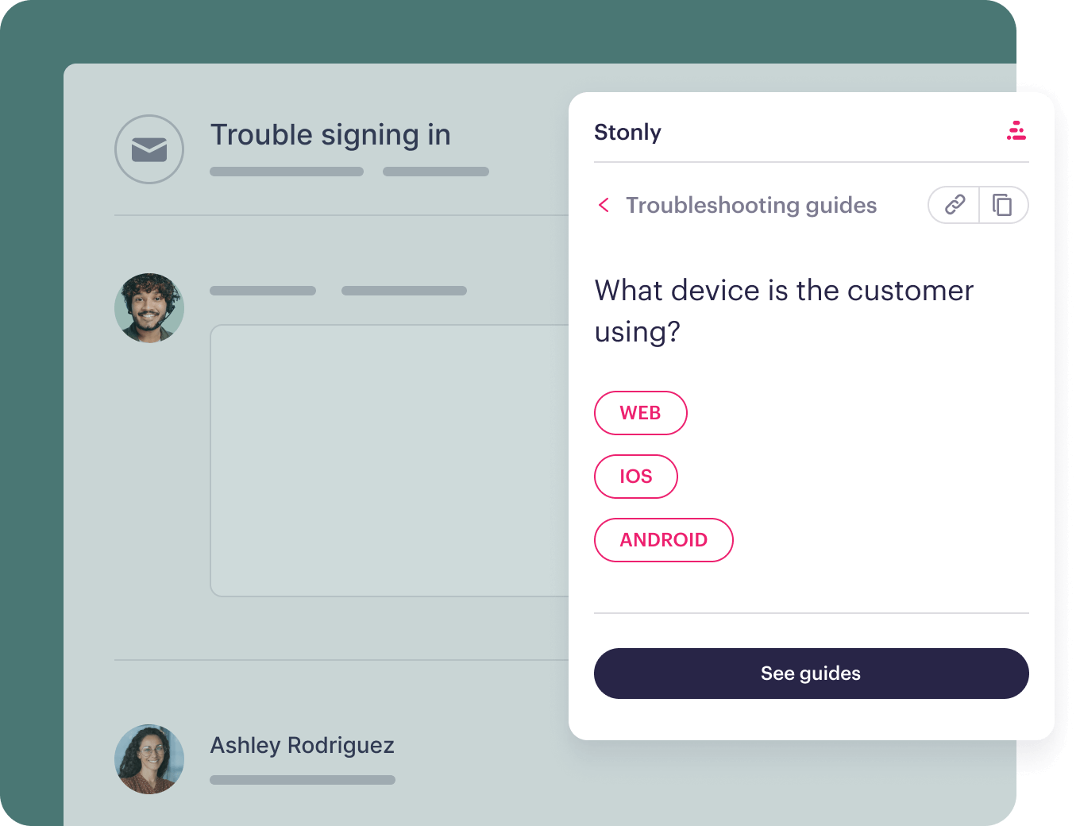1080x826 pixels.
Task: Go back using the pink chevron arrow
Action: (x=604, y=205)
